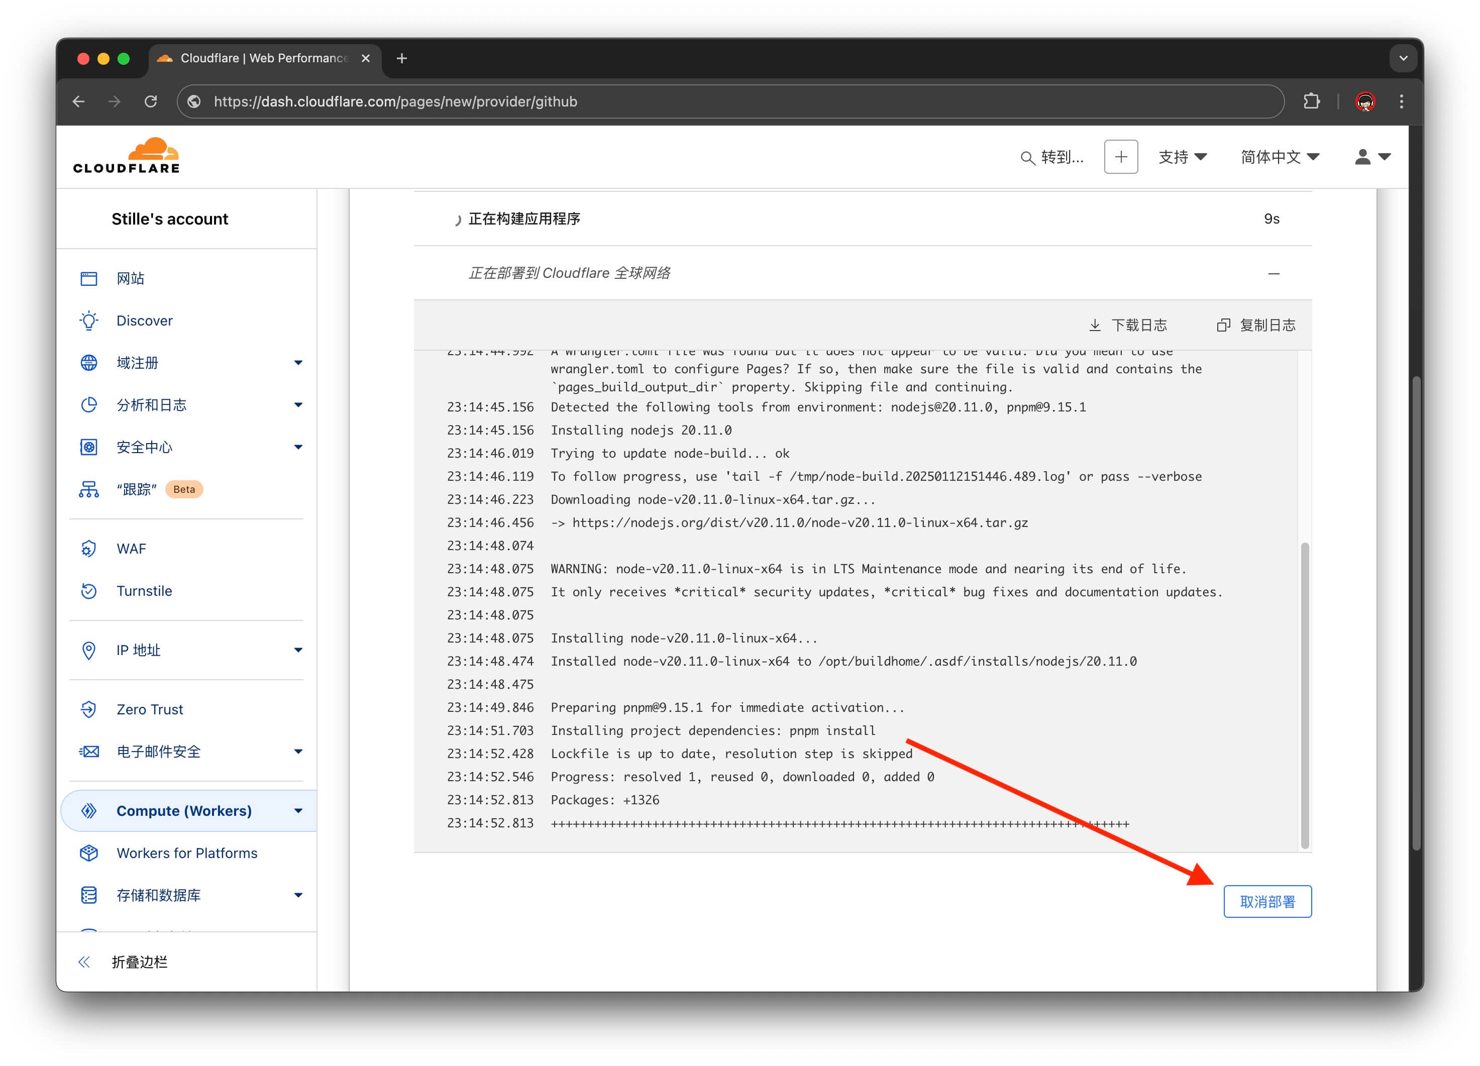Image resolution: width=1480 pixels, height=1066 pixels.
Task: Click the 电子邮件安全 envelope icon
Action: [89, 752]
